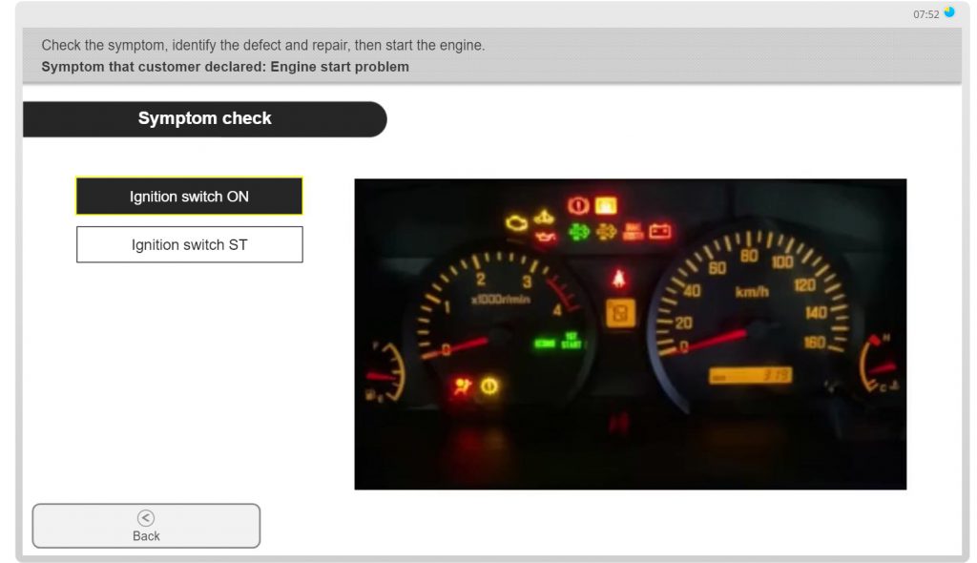977x563 pixels.
Task: Click the red airbag warning light
Action: pyautogui.click(x=463, y=386)
